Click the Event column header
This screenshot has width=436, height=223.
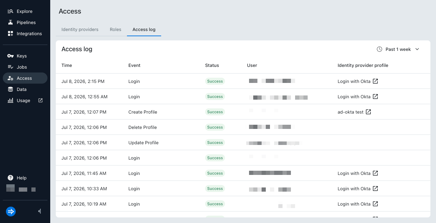coord(134,65)
